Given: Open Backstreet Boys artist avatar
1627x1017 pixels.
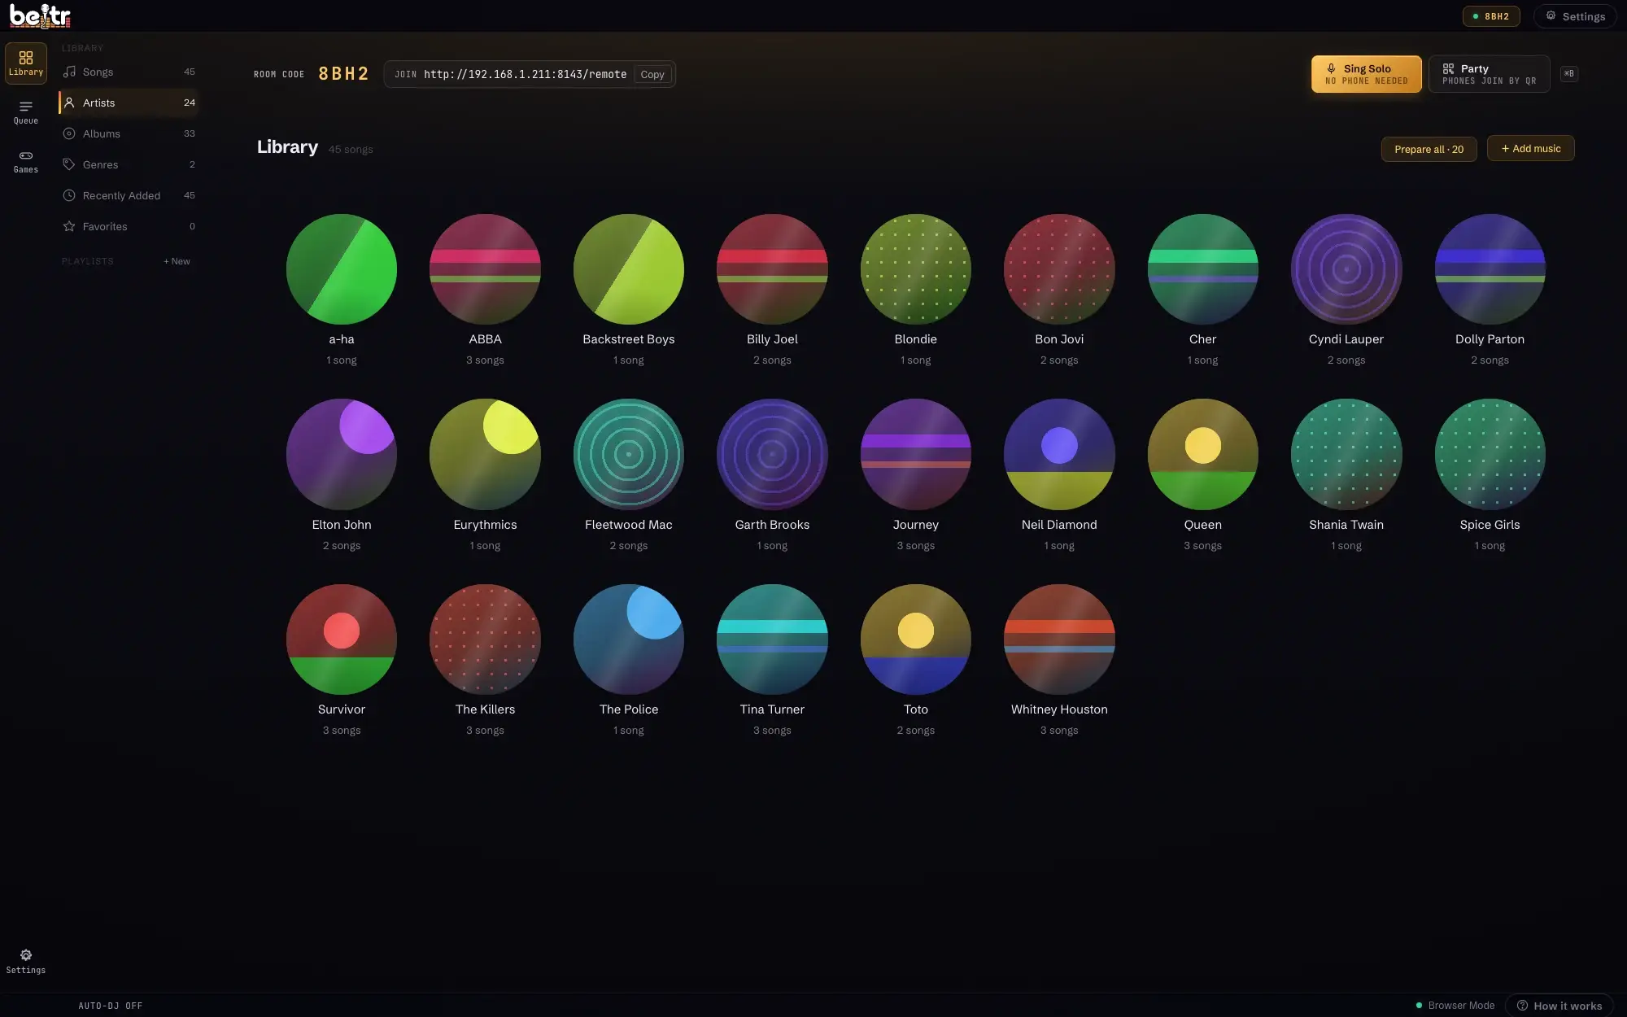Looking at the screenshot, I should tap(629, 269).
